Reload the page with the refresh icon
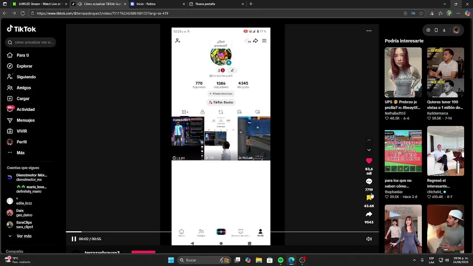Viewport: 473px width, 266px height. (23, 13)
